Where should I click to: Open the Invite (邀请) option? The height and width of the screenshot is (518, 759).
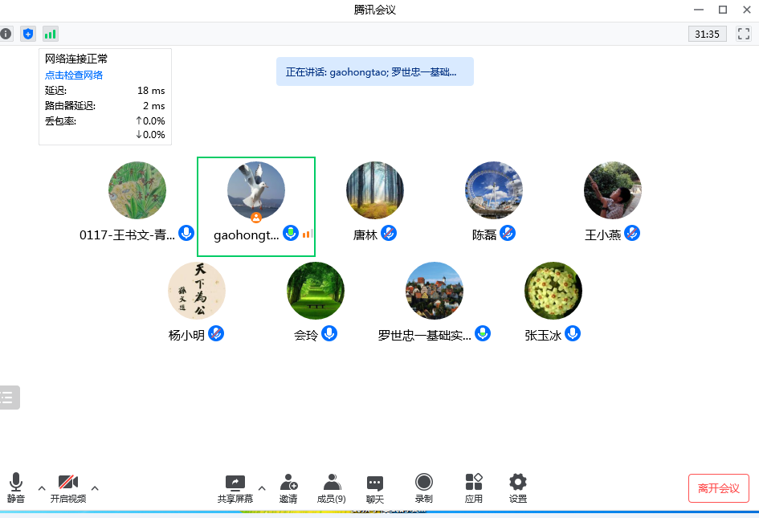point(288,488)
